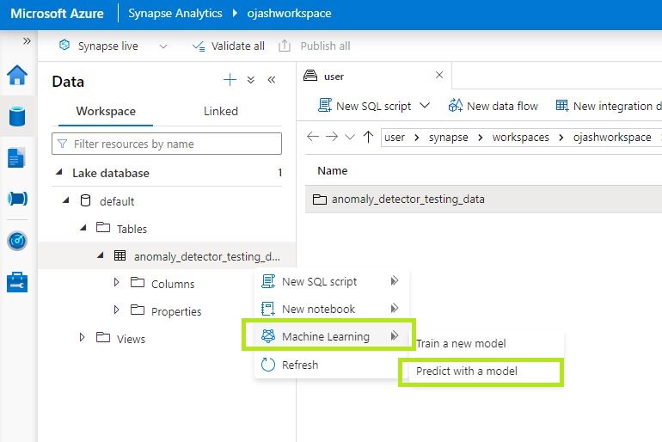The image size is (662, 442).
Task: Navigate up one folder level arrow
Action: coord(369,137)
